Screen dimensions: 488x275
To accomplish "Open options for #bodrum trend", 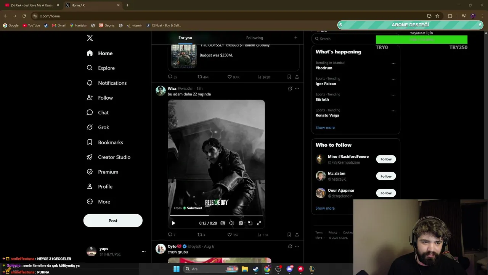I will click(x=393, y=63).
